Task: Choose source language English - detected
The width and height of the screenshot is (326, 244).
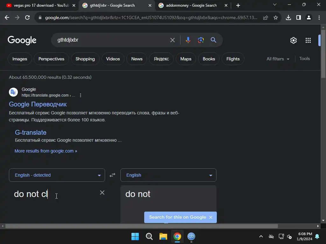Action: [x=57, y=175]
